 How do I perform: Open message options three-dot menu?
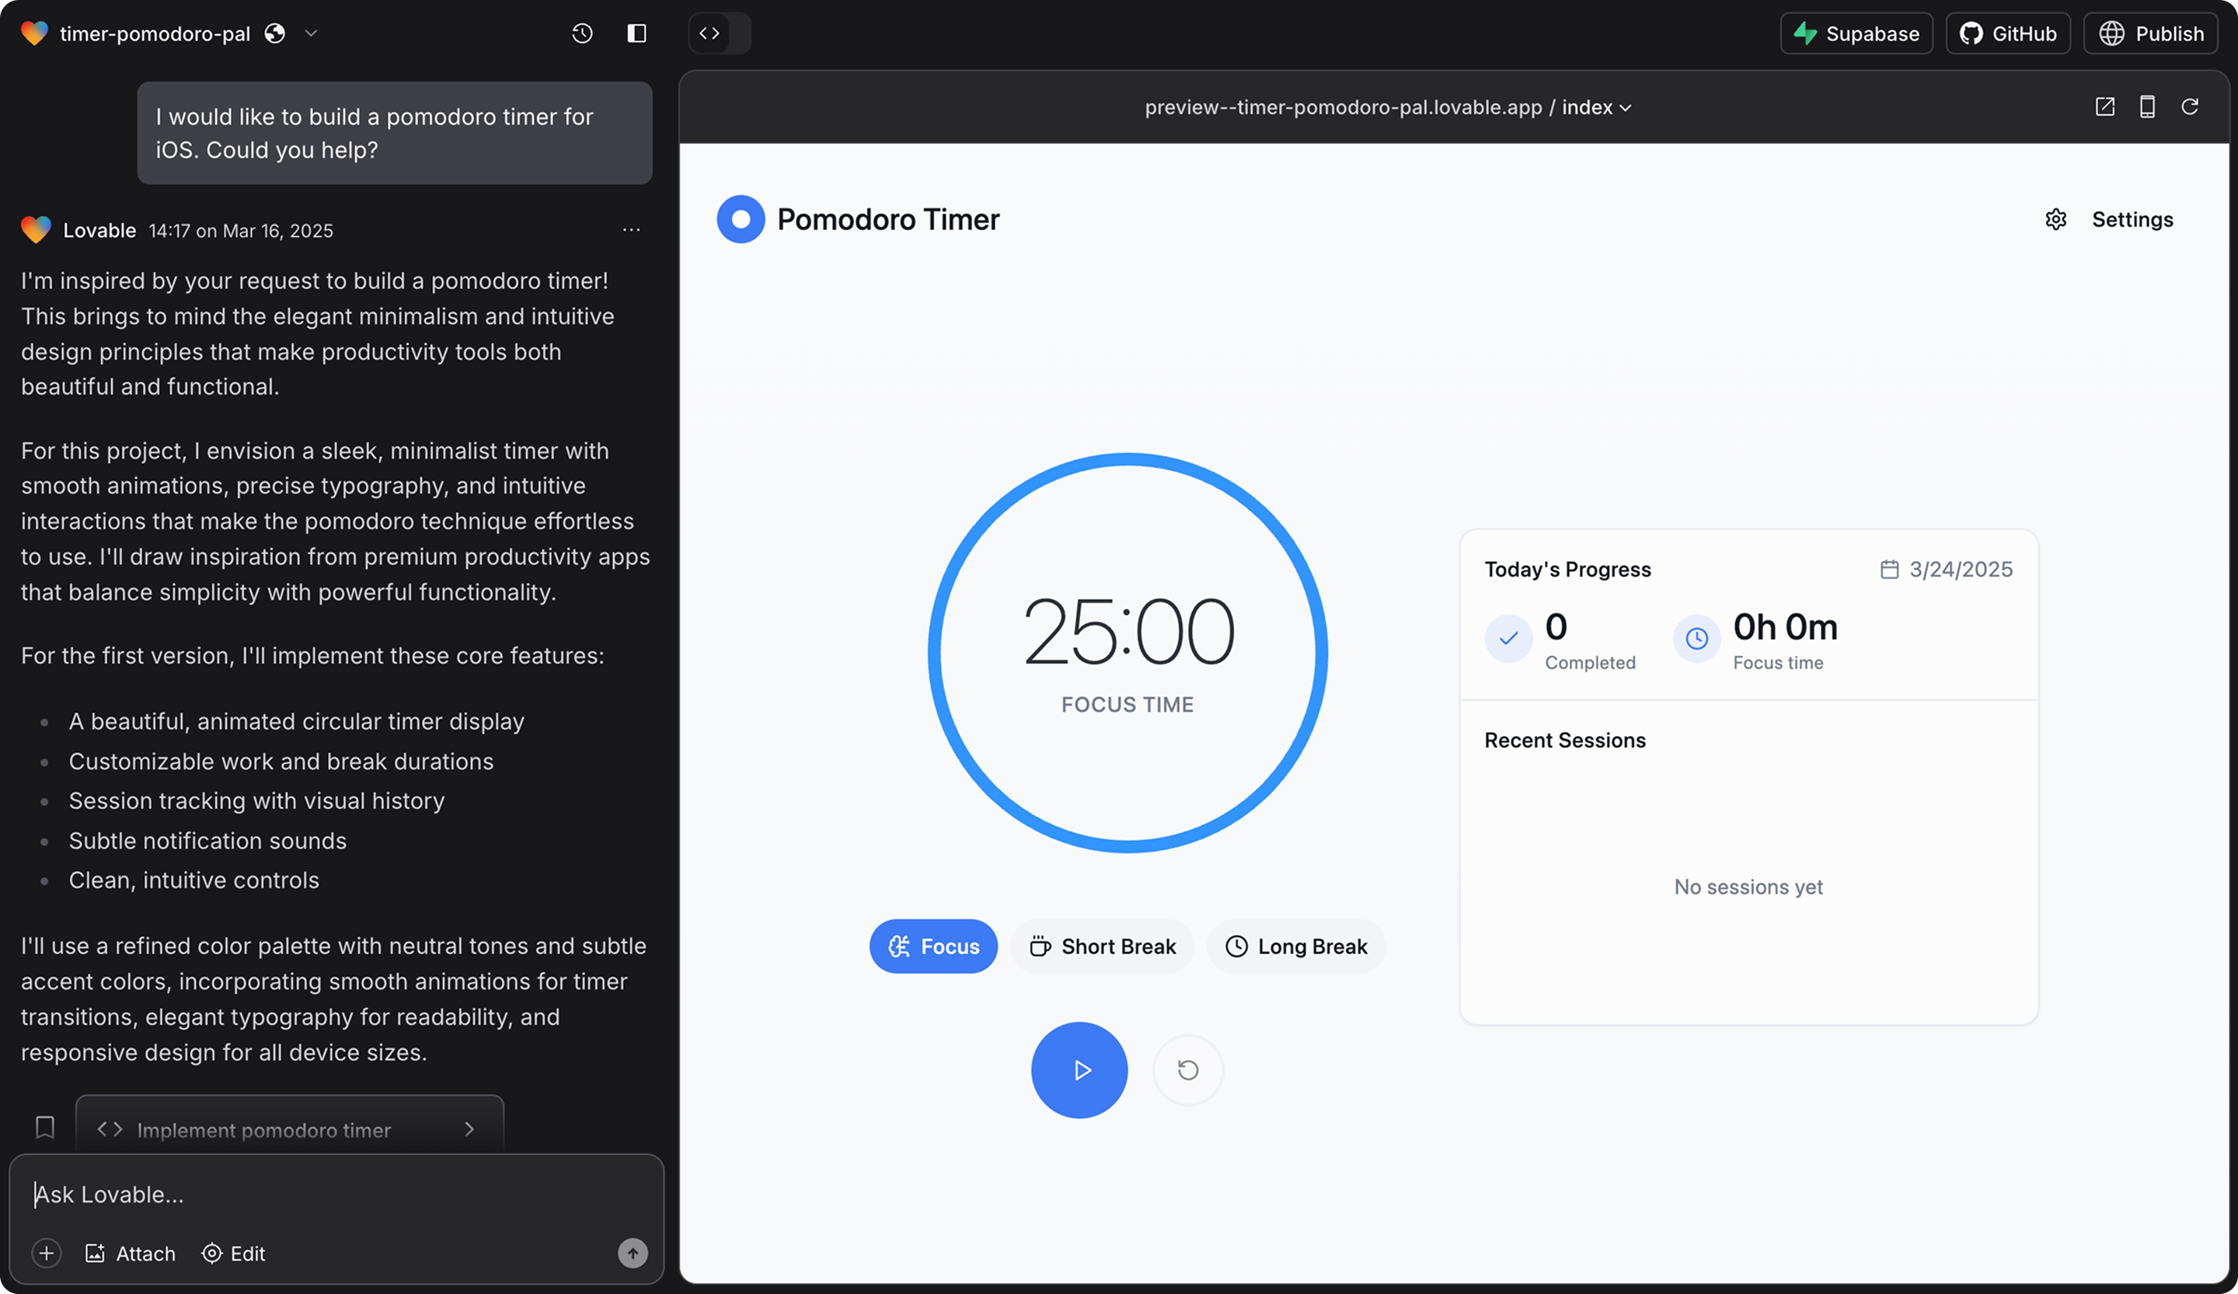coord(632,230)
